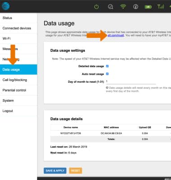The image size is (171, 180).
Task: Click the device name cell in usage table
Action: [x=71, y=133]
